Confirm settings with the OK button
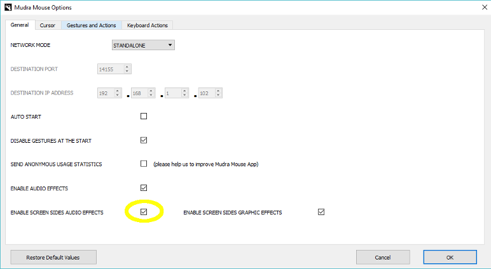Screen dimensions: 491x269 click(x=450, y=258)
